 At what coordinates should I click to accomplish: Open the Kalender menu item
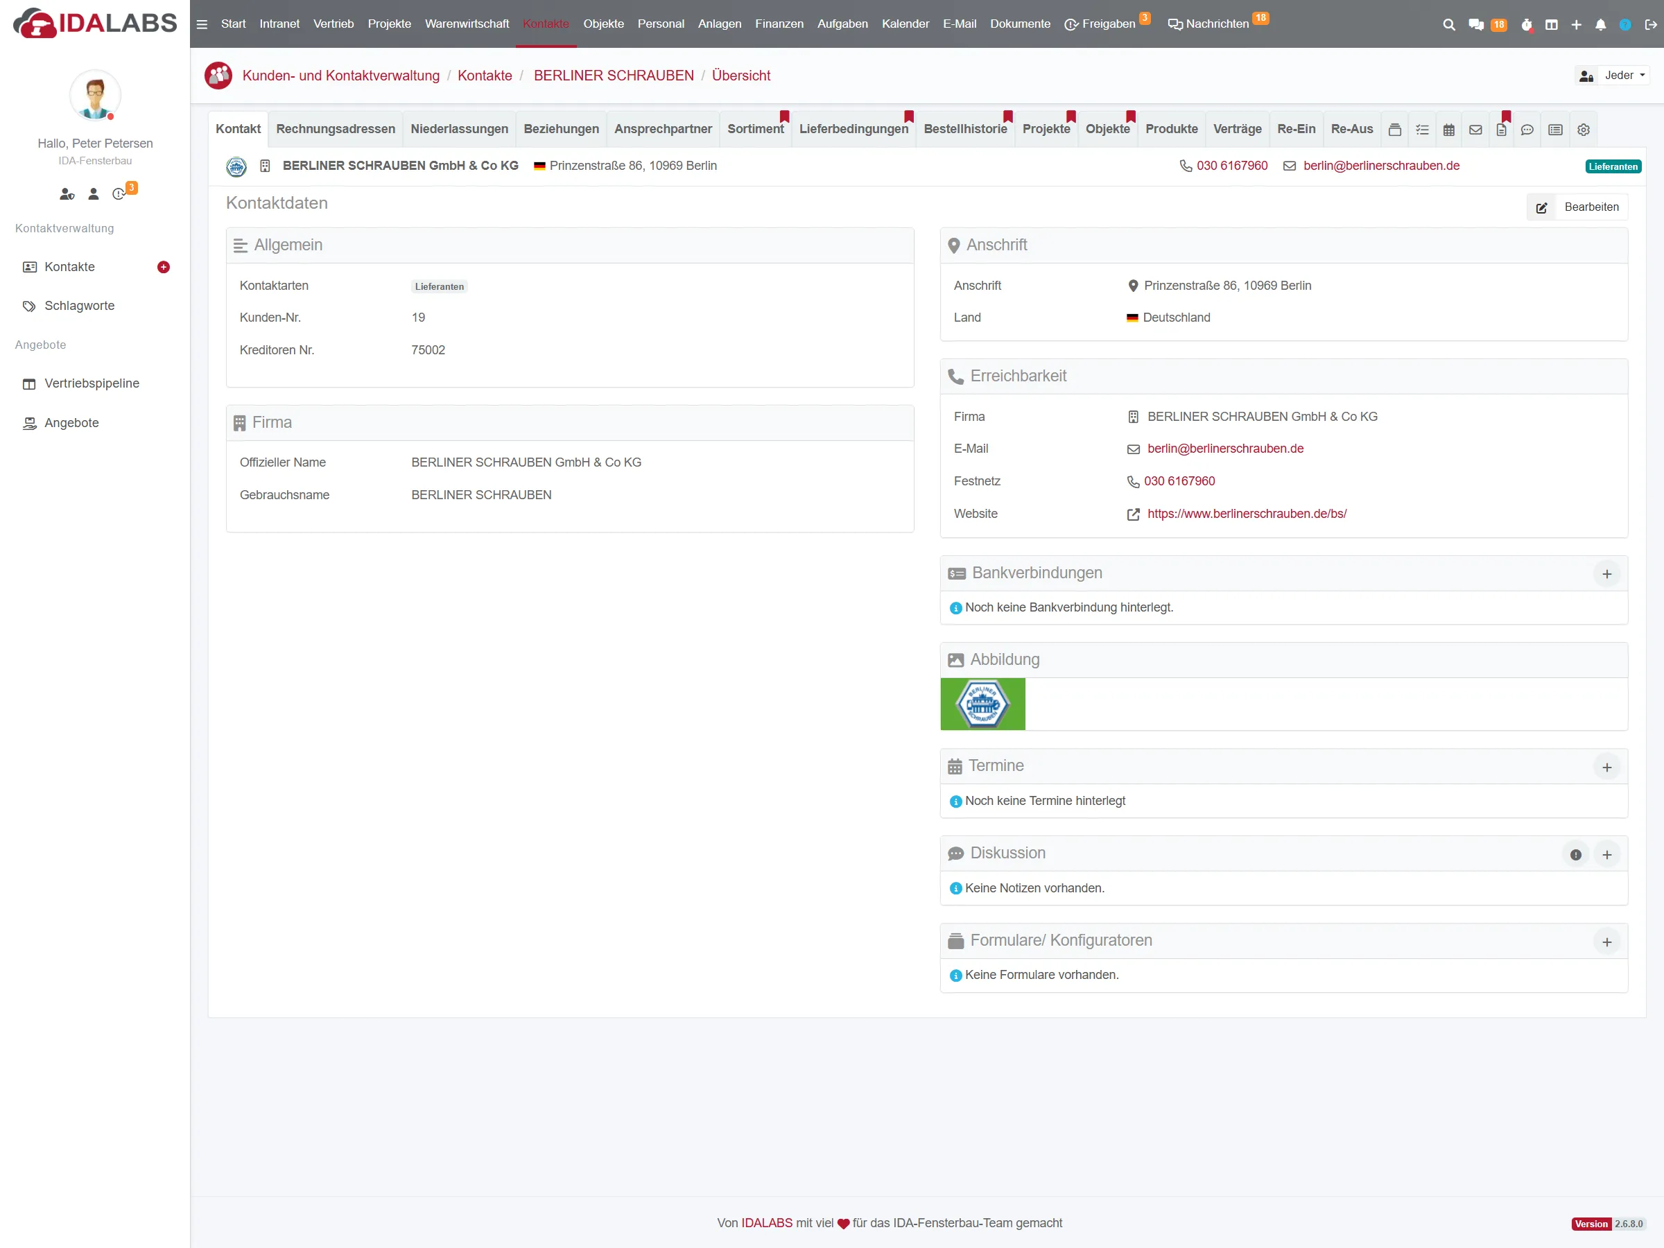pos(905,24)
